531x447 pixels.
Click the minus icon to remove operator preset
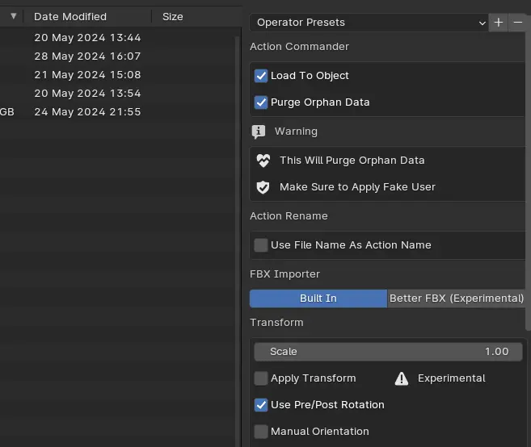pos(518,23)
